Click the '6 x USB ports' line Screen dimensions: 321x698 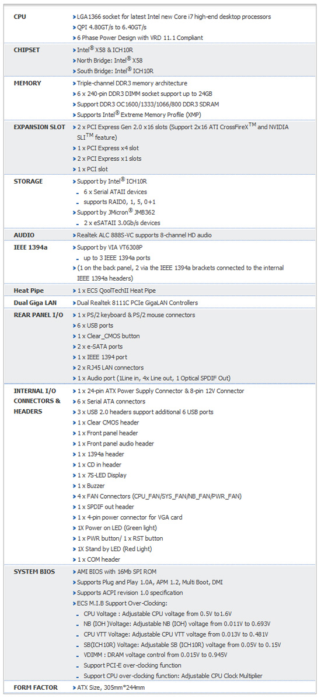pyautogui.click(x=95, y=326)
